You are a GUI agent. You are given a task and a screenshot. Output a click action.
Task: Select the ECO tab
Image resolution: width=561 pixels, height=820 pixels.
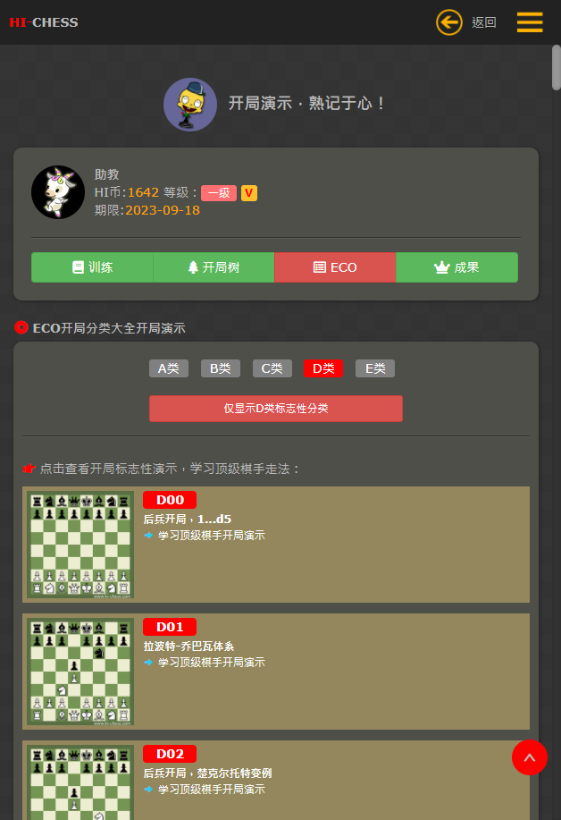click(x=335, y=267)
